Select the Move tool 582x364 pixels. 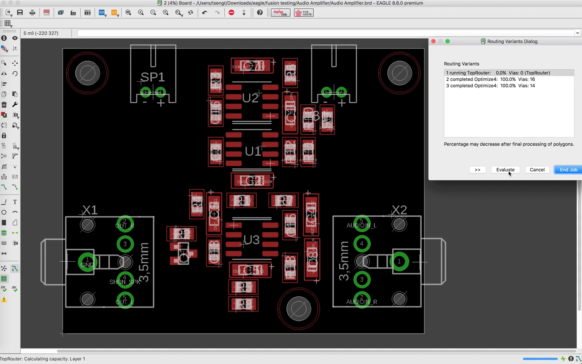[15, 63]
